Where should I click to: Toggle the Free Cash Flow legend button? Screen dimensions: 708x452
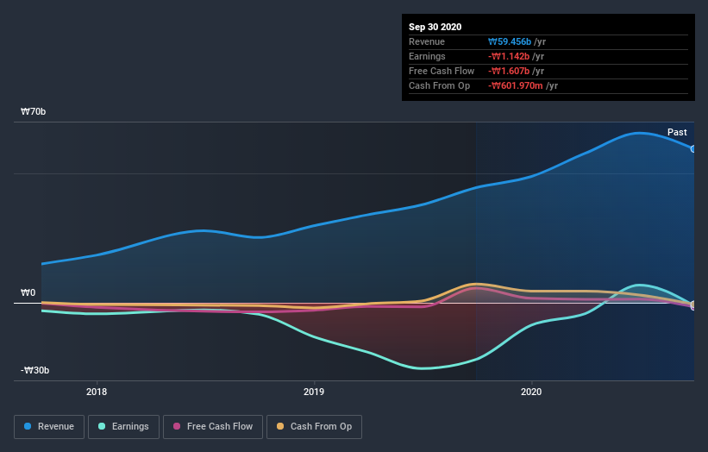tap(213, 427)
